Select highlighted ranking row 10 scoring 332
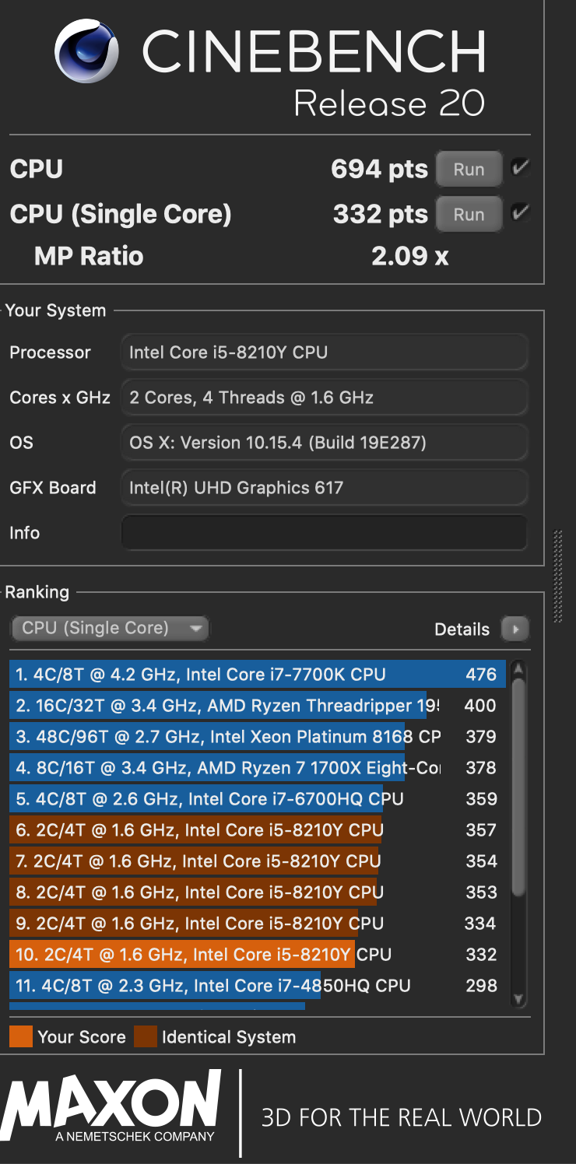Image resolution: width=576 pixels, height=1164 pixels. point(258,954)
